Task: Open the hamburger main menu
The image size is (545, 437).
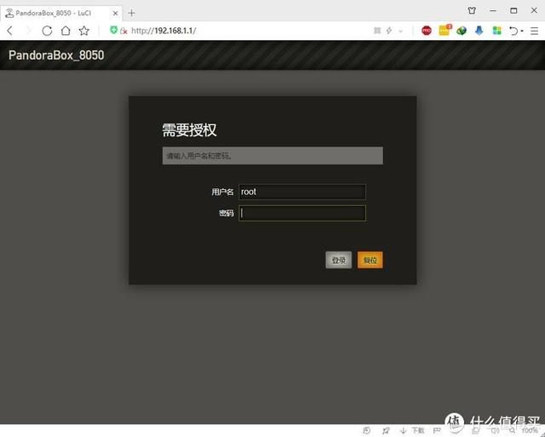Action: pos(534,31)
